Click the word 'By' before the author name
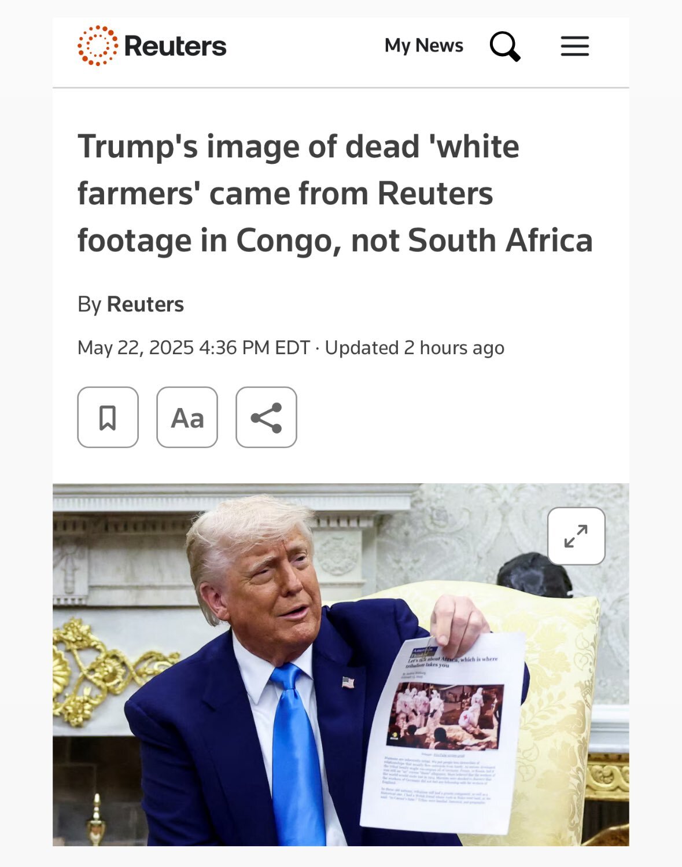 (89, 304)
